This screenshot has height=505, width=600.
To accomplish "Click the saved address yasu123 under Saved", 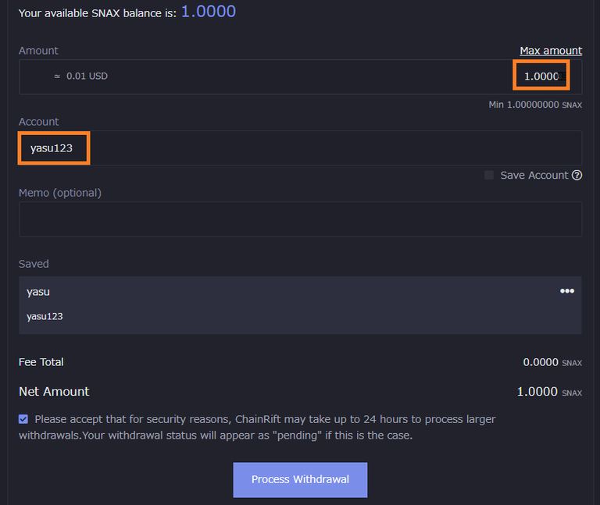I will [x=45, y=317].
